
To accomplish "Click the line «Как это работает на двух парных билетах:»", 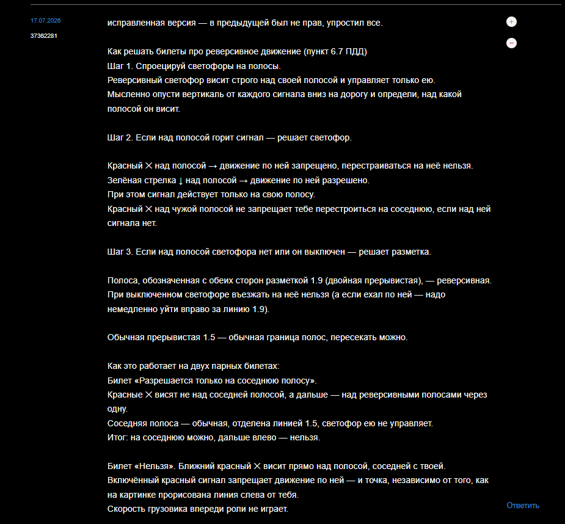I will (x=193, y=366).
